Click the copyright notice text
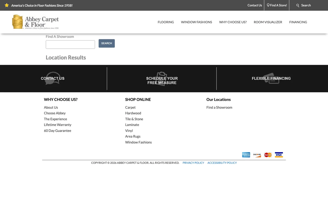The height and width of the screenshot is (205, 328). (x=135, y=163)
